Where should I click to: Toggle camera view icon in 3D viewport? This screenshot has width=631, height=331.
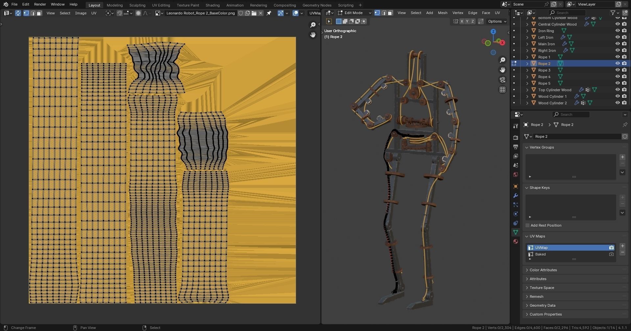[x=502, y=80]
